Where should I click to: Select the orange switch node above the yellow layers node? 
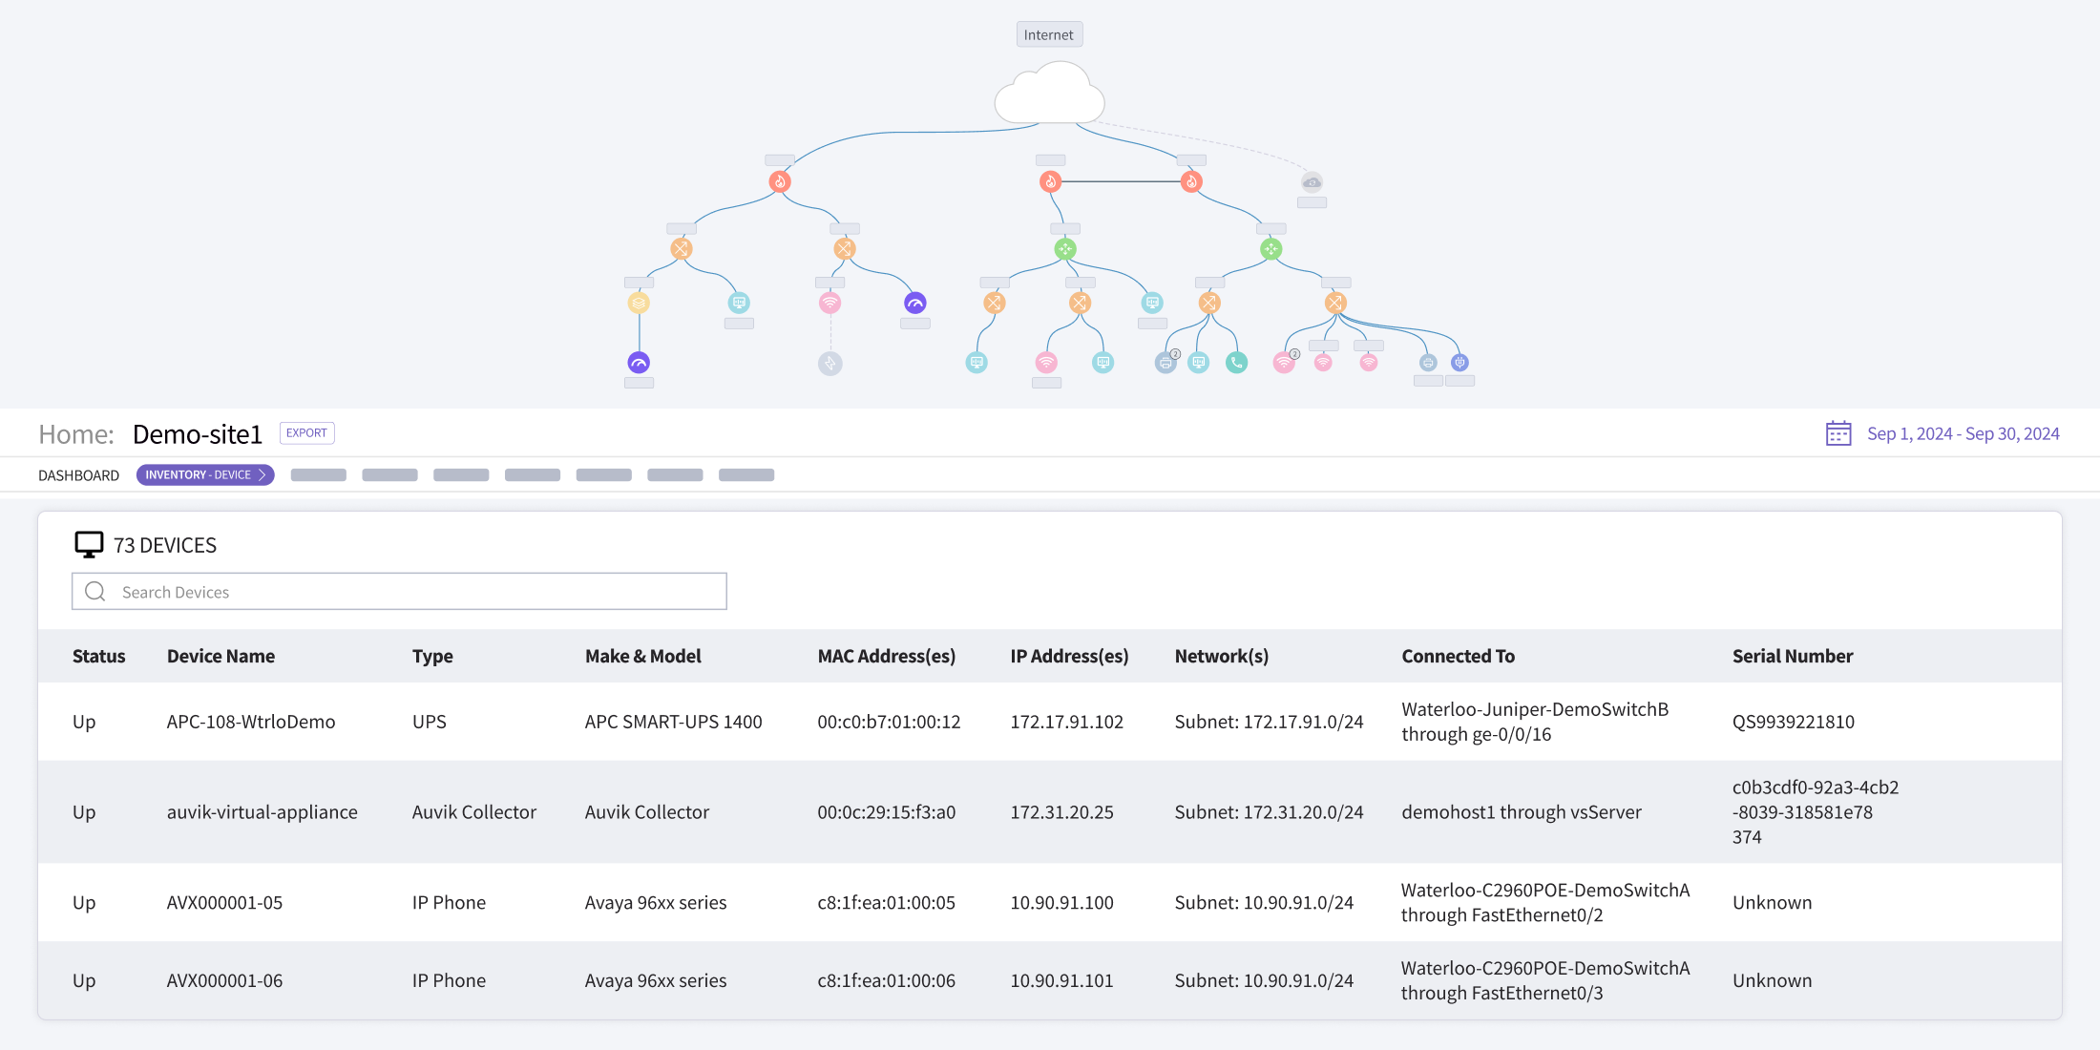coord(681,249)
